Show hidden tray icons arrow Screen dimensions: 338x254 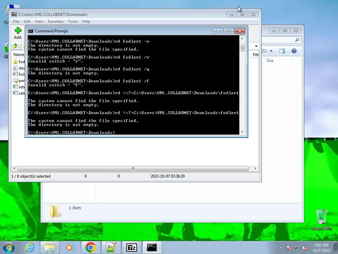[x=281, y=248]
